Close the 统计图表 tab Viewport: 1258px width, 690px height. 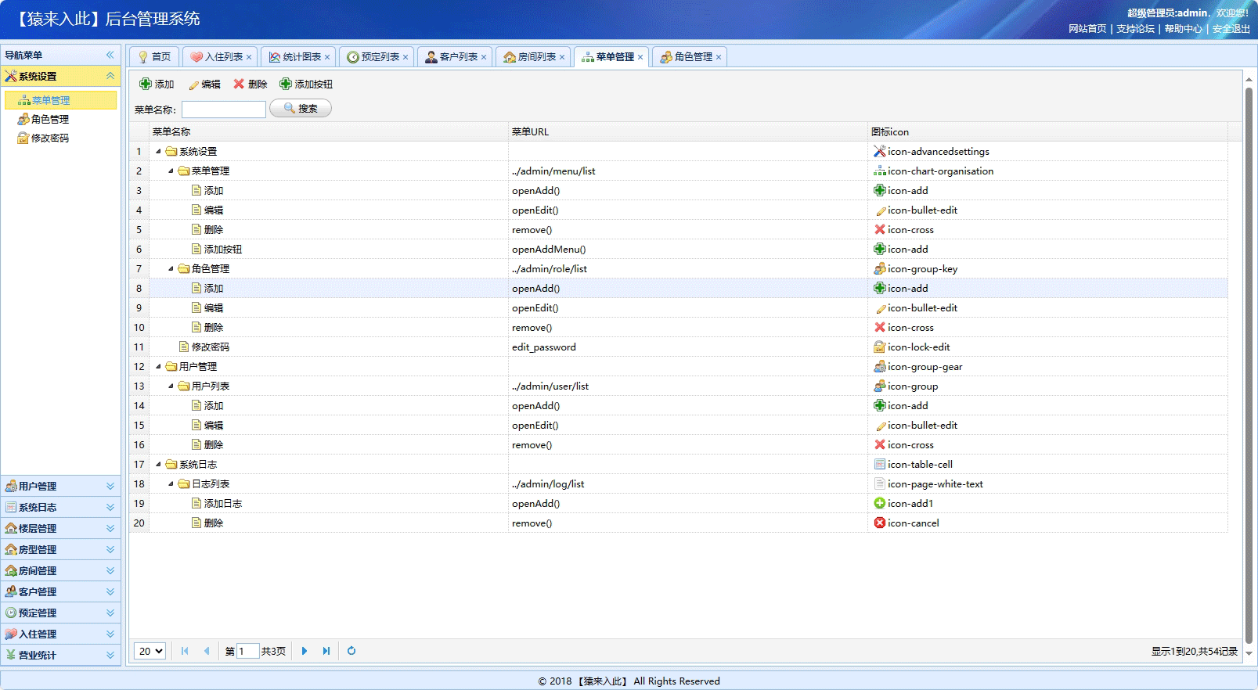(x=327, y=57)
